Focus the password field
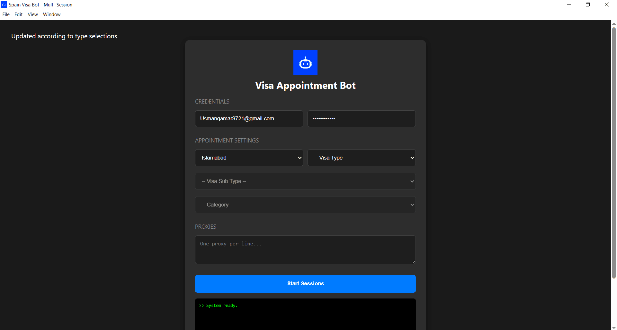Screen dimensions: 617x330 point(362,119)
